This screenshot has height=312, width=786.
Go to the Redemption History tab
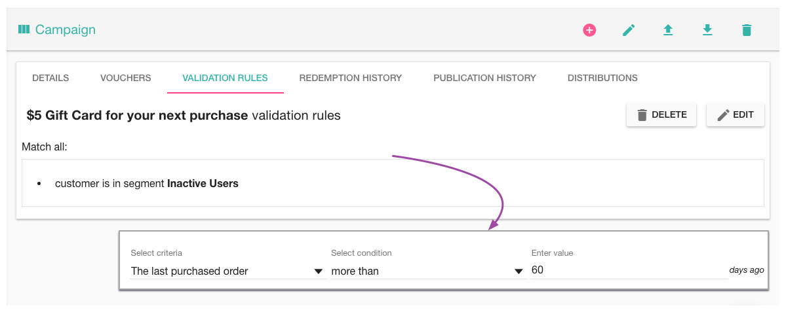click(x=350, y=78)
